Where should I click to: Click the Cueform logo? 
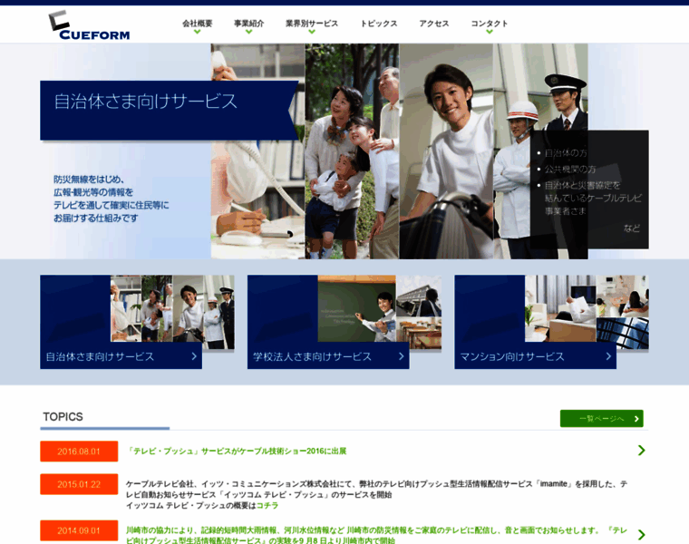(89, 25)
